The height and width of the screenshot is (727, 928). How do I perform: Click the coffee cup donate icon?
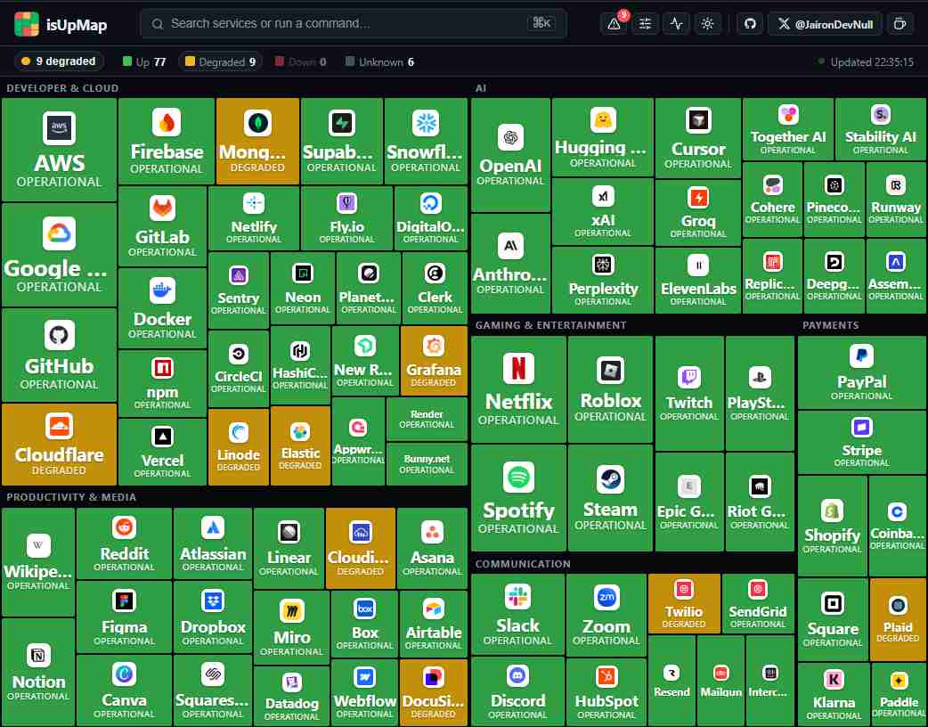pyautogui.click(x=900, y=24)
